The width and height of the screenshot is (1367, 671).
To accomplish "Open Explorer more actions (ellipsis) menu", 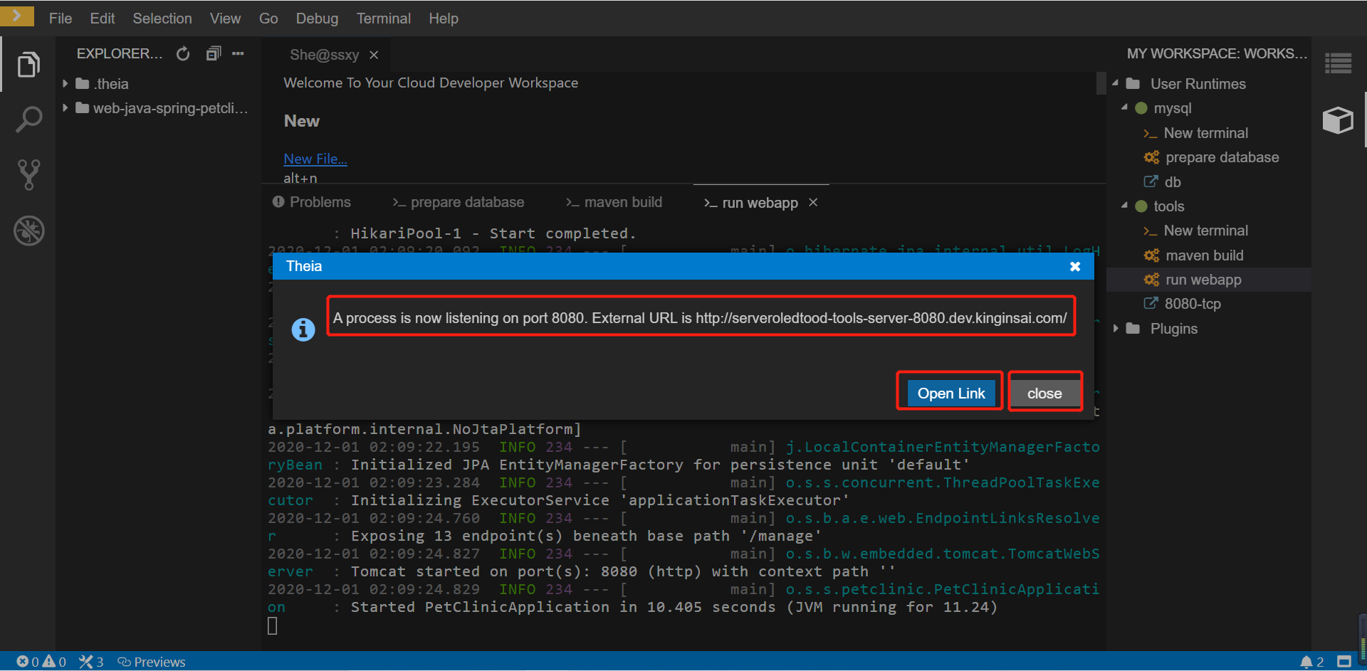I will pyautogui.click(x=238, y=53).
